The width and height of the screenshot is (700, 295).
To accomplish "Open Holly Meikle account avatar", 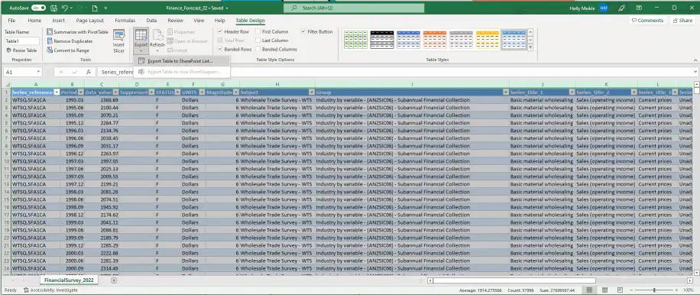I will pyautogui.click(x=603, y=8).
